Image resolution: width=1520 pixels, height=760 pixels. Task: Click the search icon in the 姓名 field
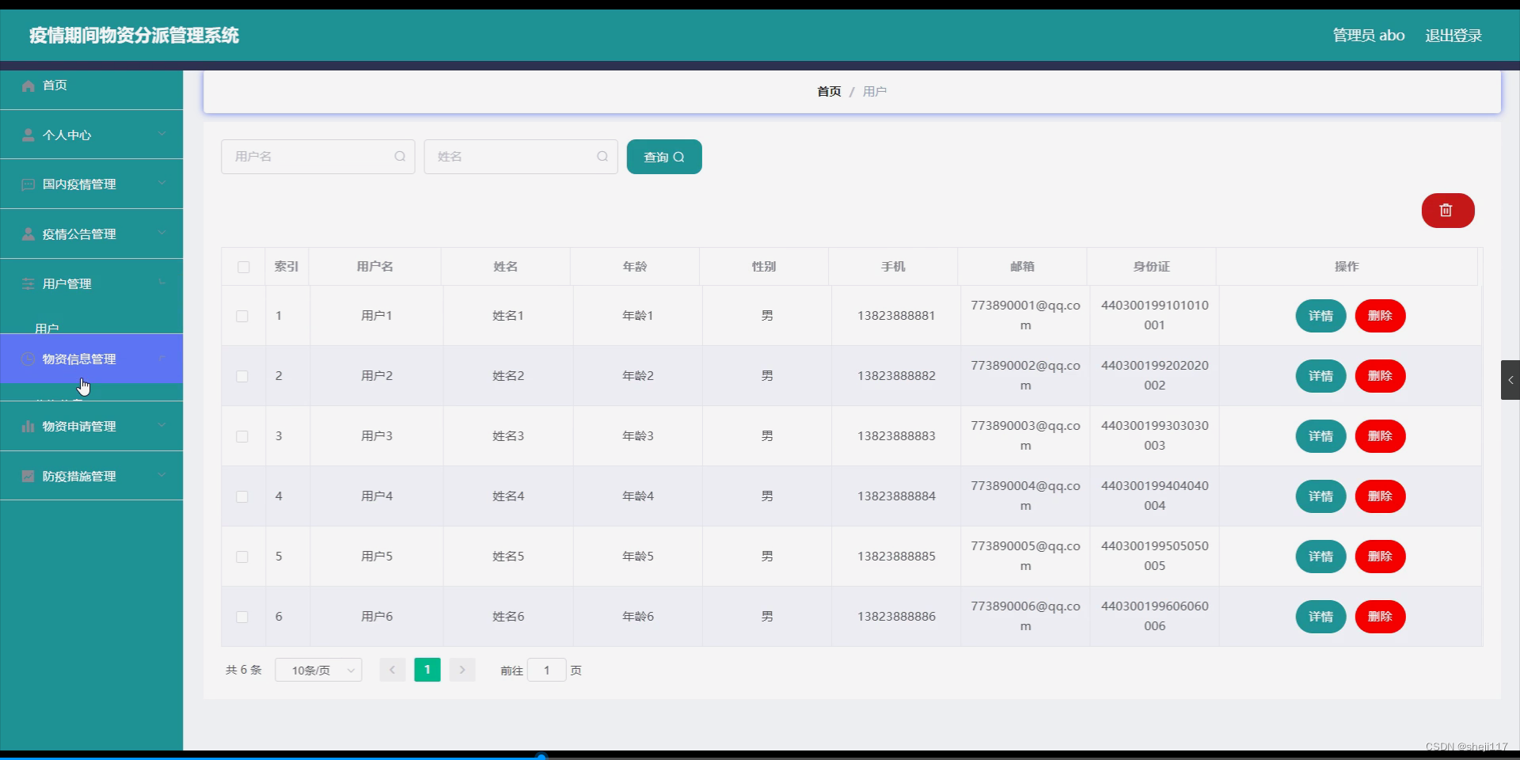[x=602, y=157]
